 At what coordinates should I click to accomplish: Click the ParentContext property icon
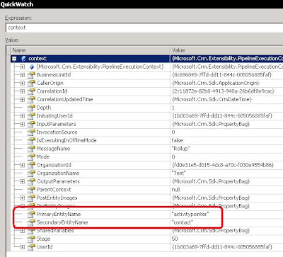pyautogui.click(x=31, y=190)
